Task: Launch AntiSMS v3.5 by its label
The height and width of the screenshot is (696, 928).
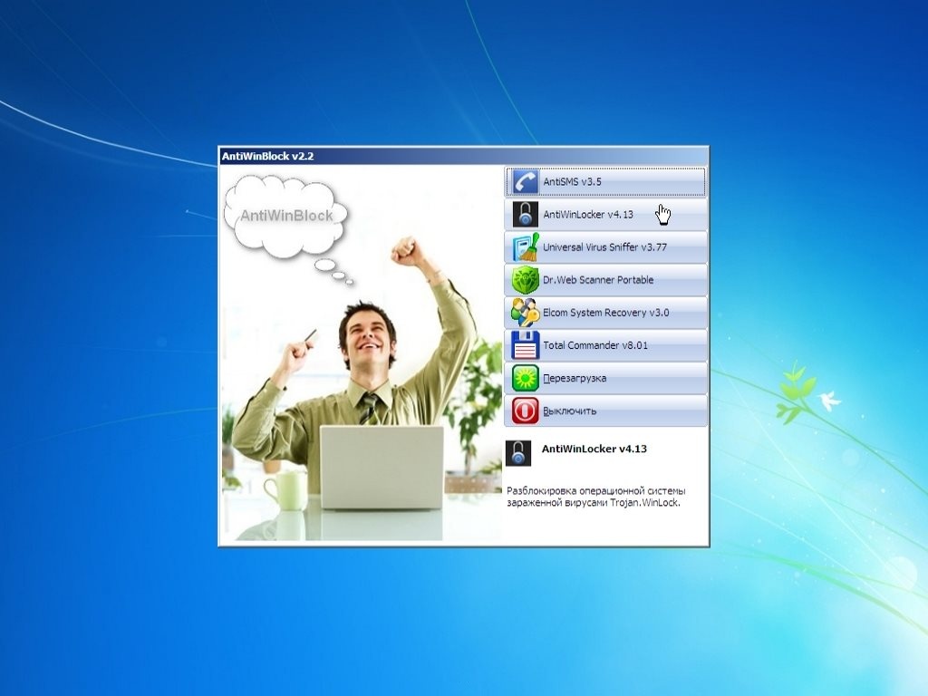Action: 572,182
